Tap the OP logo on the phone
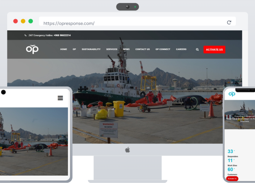 (x=232, y=94)
